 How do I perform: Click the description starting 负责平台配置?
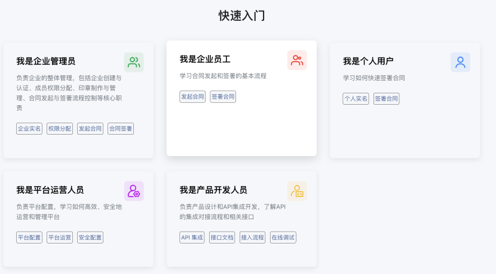click(69, 212)
